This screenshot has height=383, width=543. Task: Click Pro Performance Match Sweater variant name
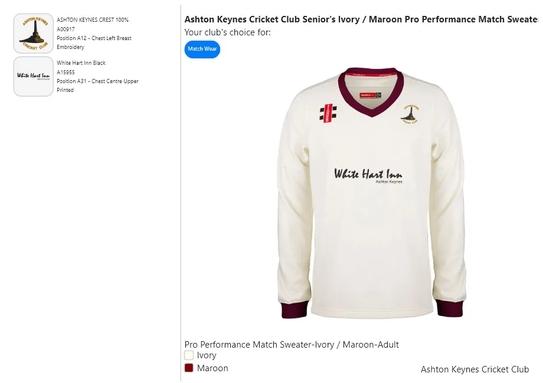point(292,344)
